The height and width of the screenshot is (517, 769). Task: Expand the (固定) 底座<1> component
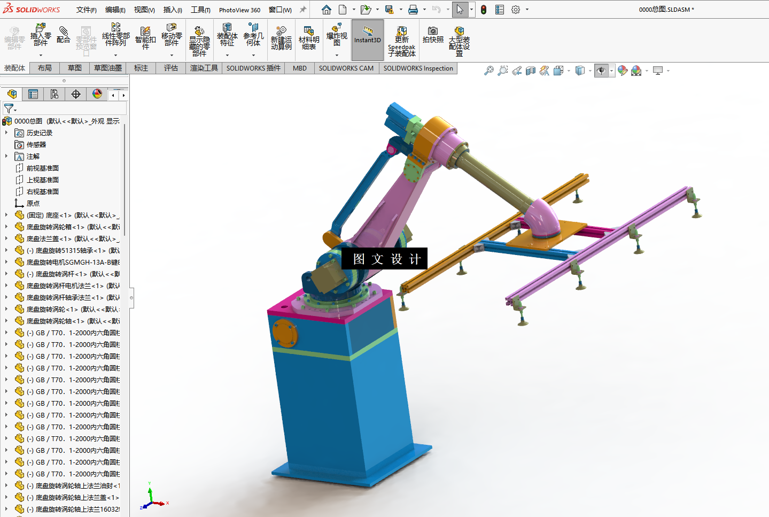(6, 215)
